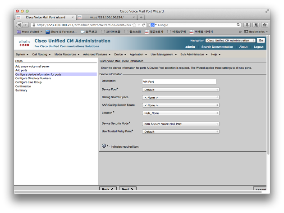The height and width of the screenshot is (213, 284).
Task: Click the Google search engine icon
Action: point(152,25)
